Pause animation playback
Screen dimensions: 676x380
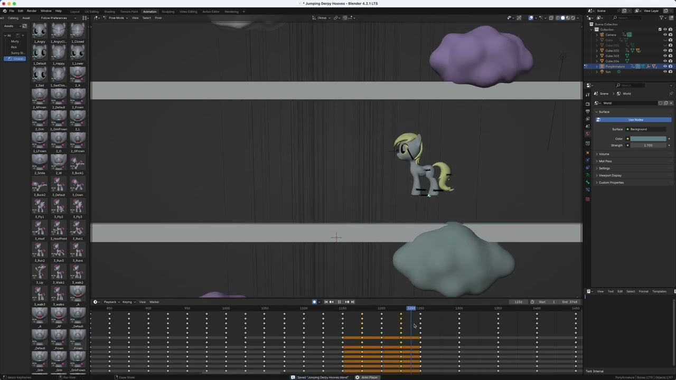(339, 302)
